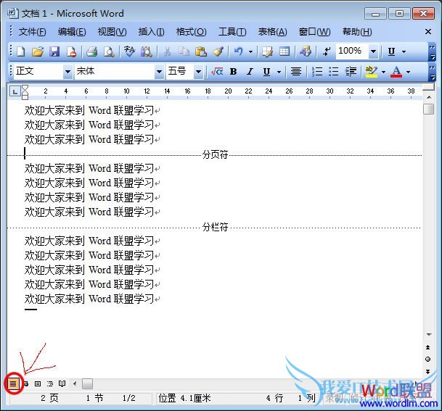The height and width of the screenshot is (411, 442).
Task: Open the 插入(I) menu
Action: pyautogui.click(x=152, y=32)
